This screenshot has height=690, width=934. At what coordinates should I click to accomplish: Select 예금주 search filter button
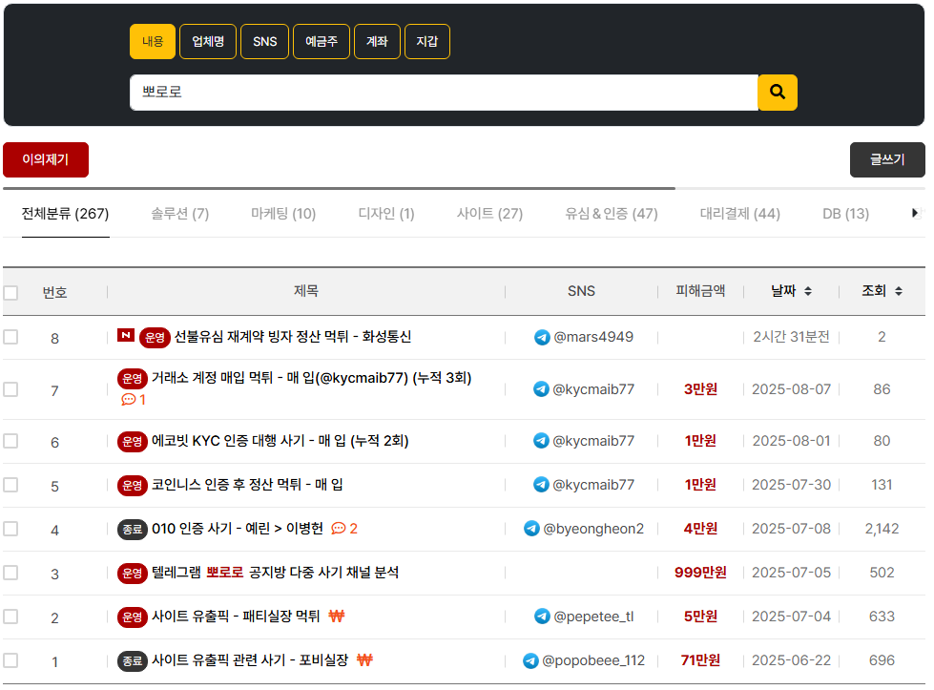322,42
